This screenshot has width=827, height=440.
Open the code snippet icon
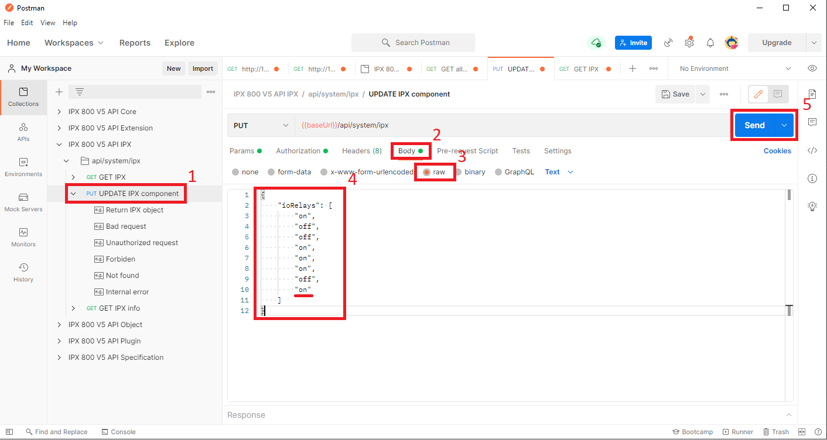[812, 150]
